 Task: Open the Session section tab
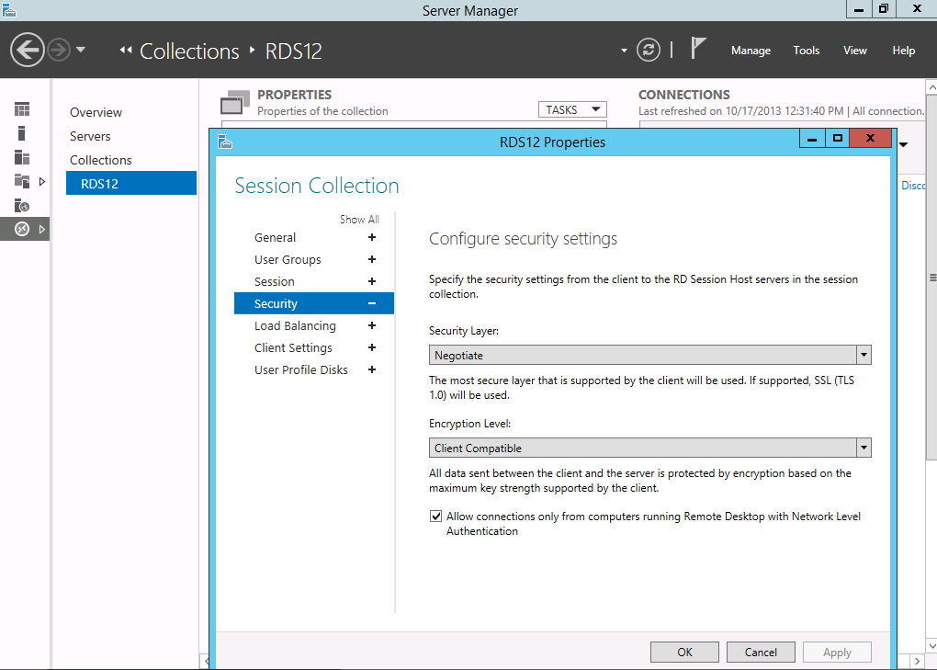275,281
